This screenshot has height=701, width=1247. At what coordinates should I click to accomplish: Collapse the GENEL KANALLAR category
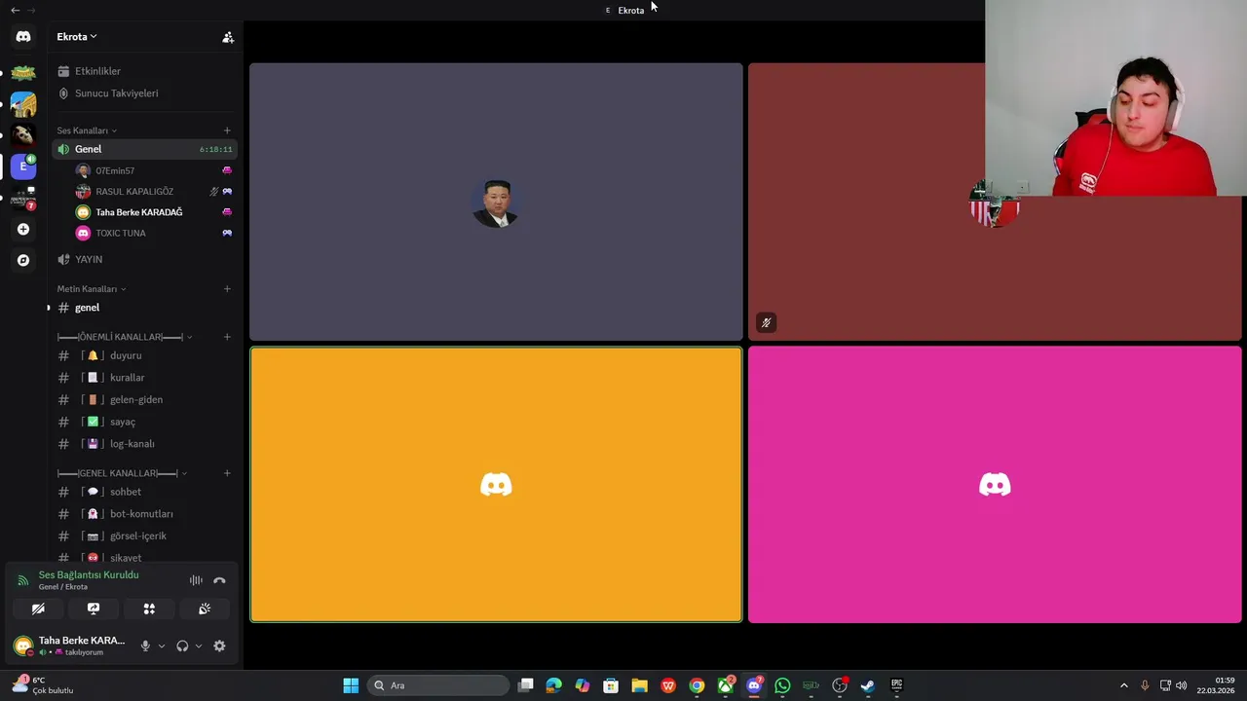(x=123, y=473)
